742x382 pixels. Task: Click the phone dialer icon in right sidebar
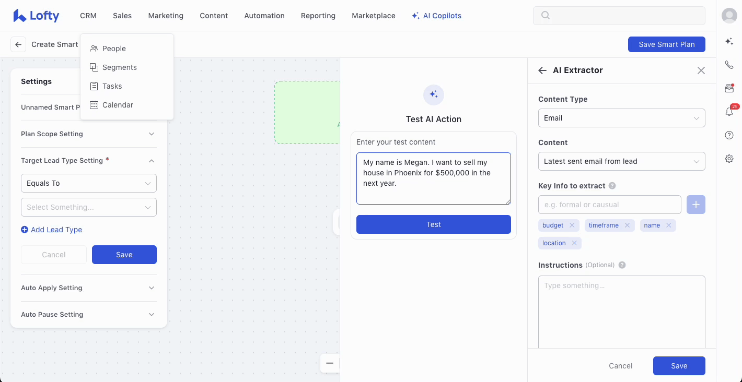[x=729, y=65]
